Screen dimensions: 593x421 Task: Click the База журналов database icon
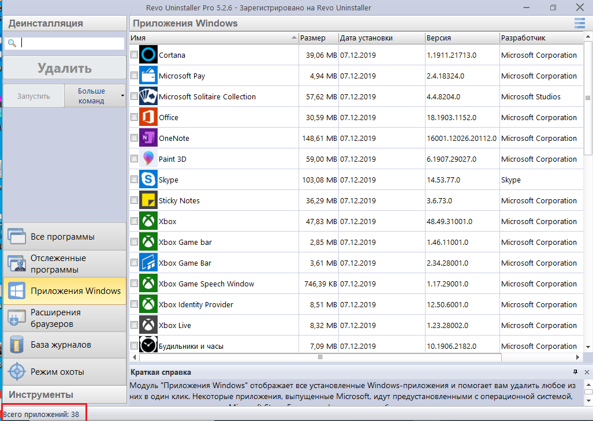click(17, 345)
